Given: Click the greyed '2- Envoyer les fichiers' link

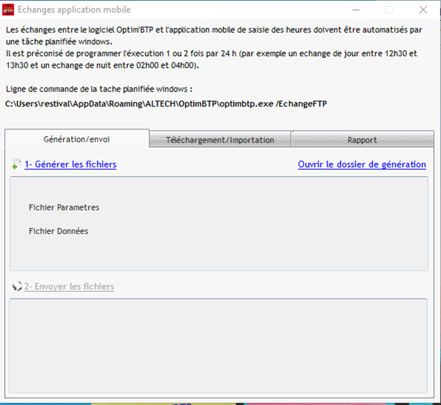Looking at the screenshot, I should [x=69, y=286].
